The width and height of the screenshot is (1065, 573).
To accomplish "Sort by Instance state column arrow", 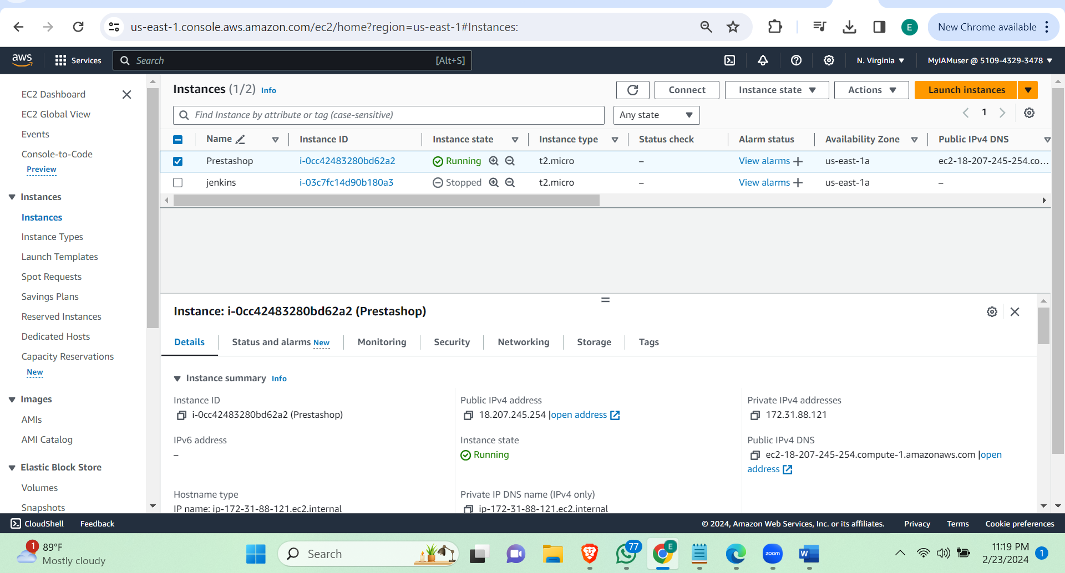I will point(515,140).
